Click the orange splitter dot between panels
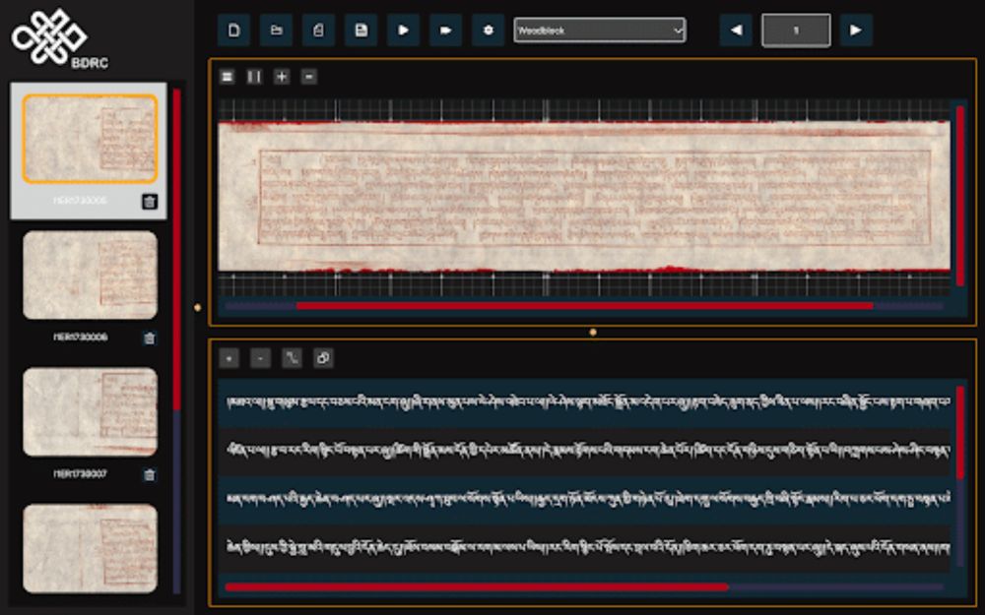Viewport: 985px width, 615px height. click(x=593, y=332)
